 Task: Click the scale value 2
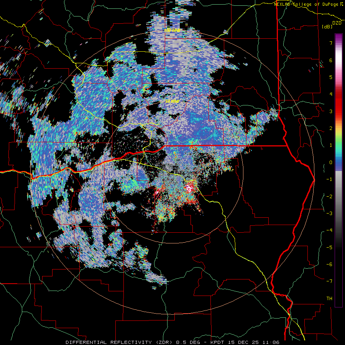click(x=331, y=128)
